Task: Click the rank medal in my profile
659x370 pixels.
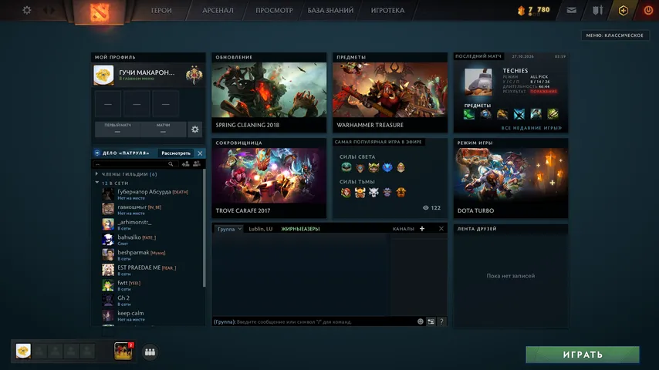Action: tap(194, 75)
